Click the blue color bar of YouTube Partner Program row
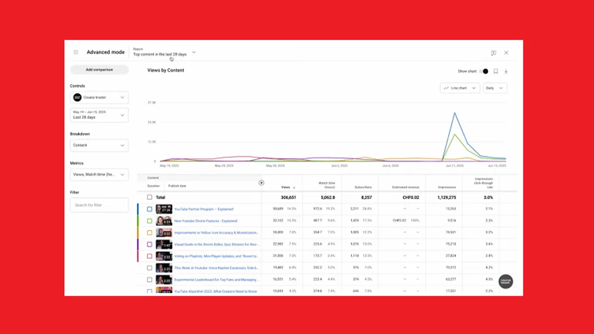 (138, 209)
